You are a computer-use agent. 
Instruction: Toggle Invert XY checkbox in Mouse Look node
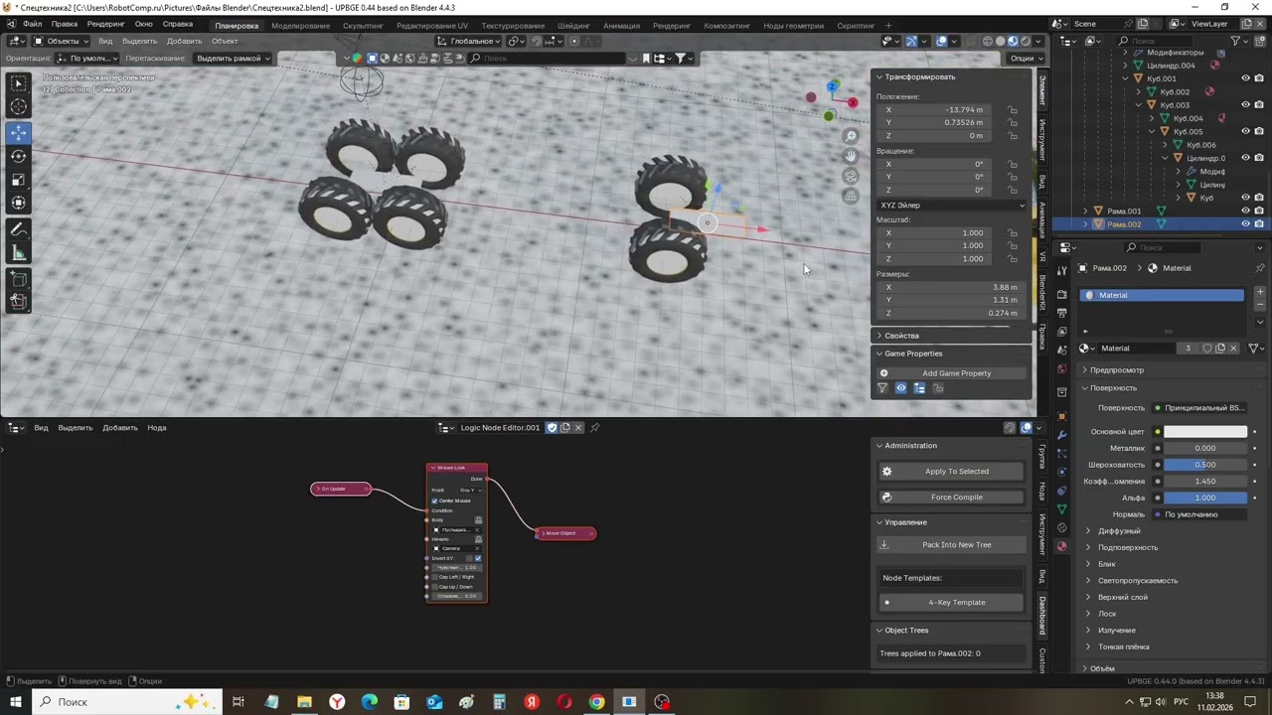pos(478,558)
